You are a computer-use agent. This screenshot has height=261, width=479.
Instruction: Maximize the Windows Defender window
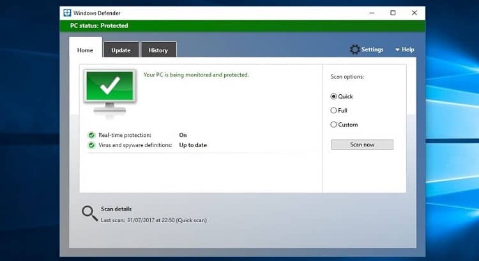point(393,13)
